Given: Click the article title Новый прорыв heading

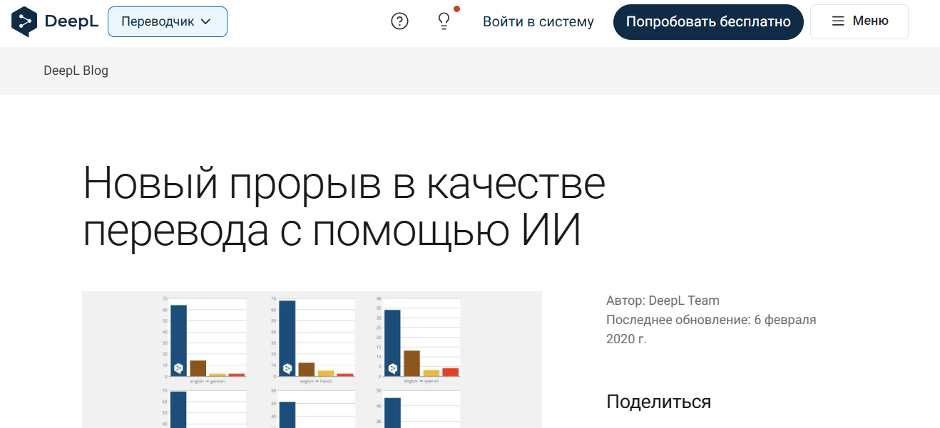Looking at the screenshot, I should (x=344, y=207).
